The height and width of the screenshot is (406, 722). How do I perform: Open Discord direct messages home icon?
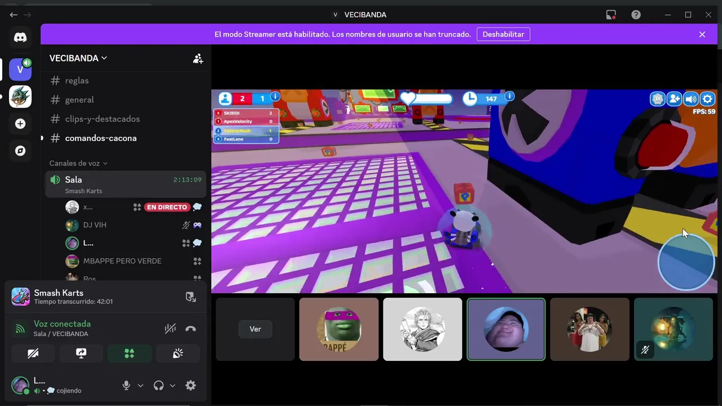[x=20, y=38]
